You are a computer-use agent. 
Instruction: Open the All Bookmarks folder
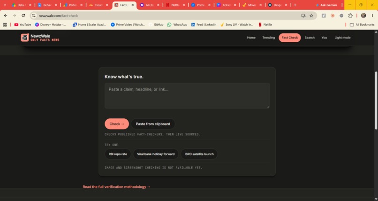362,24
